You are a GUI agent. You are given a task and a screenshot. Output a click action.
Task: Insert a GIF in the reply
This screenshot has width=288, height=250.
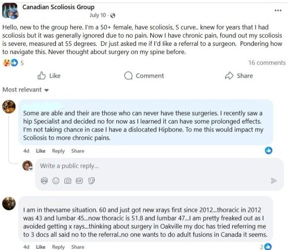tap(80, 181)
